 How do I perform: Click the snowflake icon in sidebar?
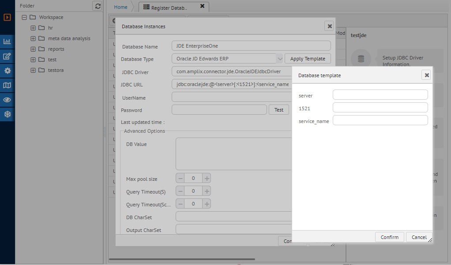coord(7,114)
